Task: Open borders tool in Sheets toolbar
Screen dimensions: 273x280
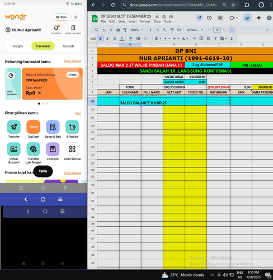Action: click(x=138, y=39)
